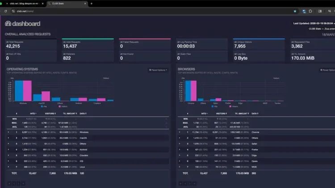Image resolution: width=335 pixels, height=188 pixels.
Task: Sort Operating Systems table by Hits column
Action: click(33, 114)
